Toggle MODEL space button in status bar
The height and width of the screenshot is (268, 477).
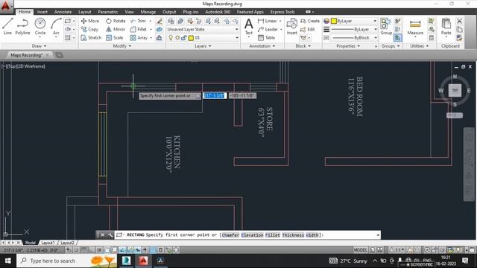point(360,250)
